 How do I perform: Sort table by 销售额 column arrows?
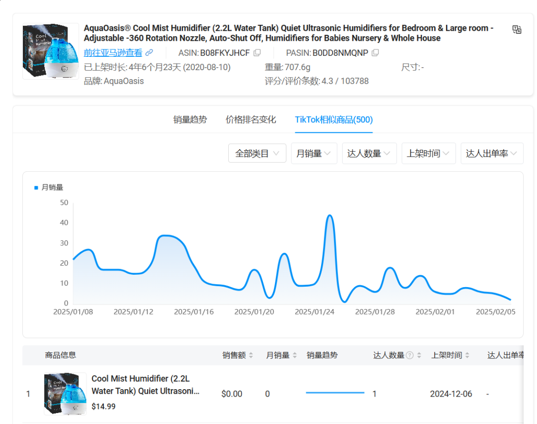pyautogui.click(x=251, y=355)
